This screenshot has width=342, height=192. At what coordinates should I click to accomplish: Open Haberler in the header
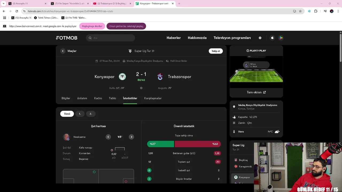[x=174, y=38]
